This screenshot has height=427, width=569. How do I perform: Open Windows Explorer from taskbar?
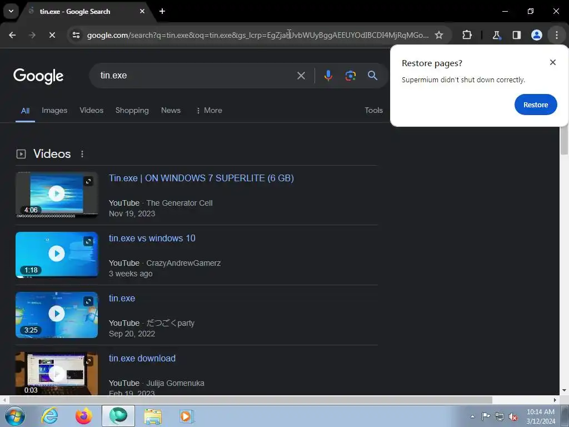tap(153, 416)
